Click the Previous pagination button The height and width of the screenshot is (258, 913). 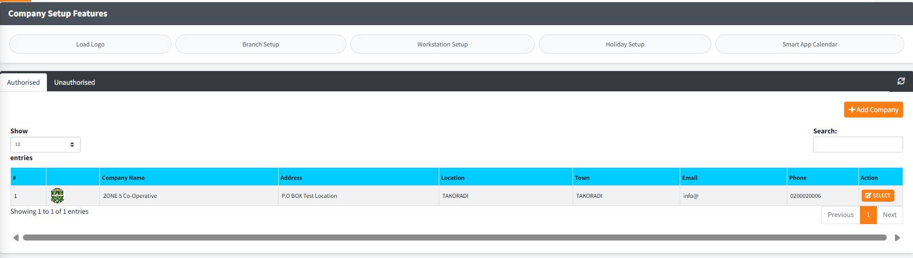click(840, 215)
